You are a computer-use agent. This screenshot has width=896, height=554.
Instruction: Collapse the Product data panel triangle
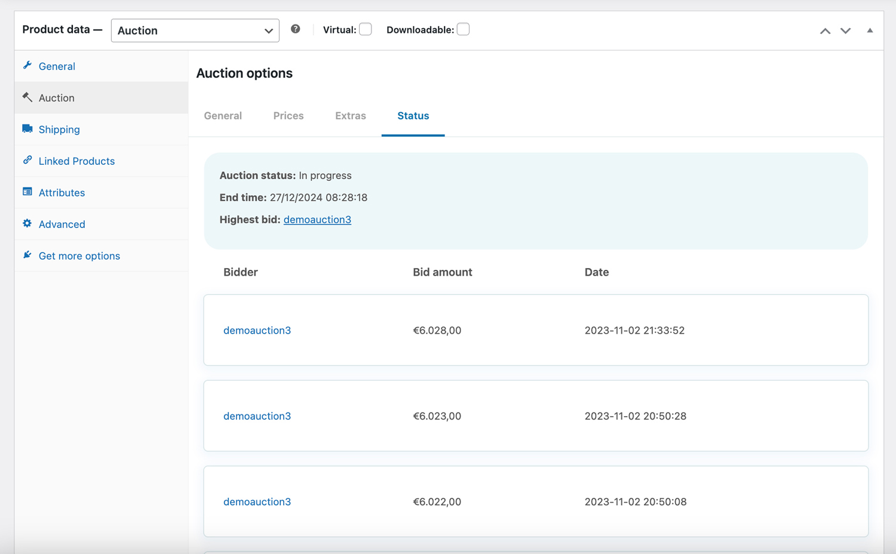tap(870, 30)
